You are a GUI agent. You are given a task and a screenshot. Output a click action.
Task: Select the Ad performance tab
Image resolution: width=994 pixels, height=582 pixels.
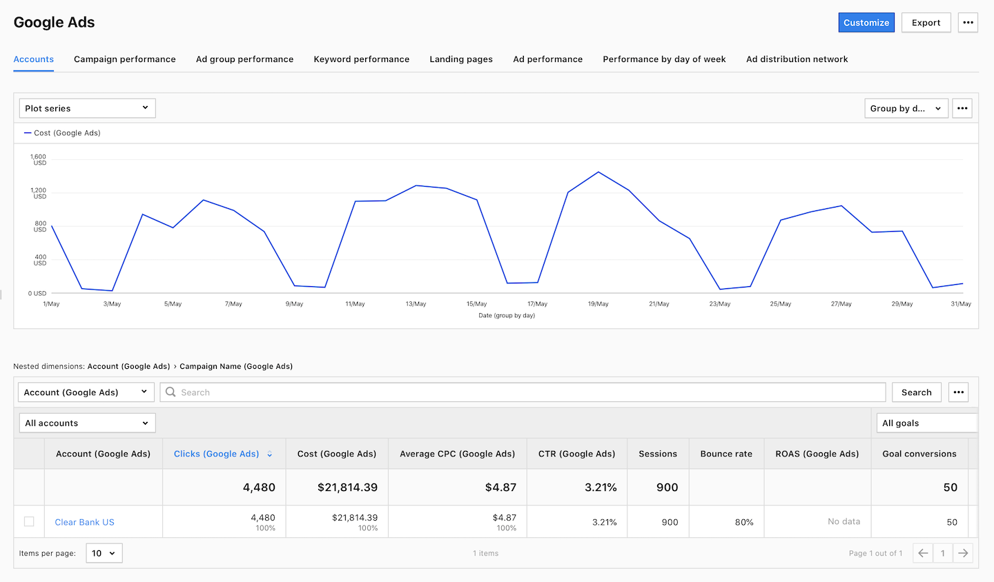[x=548, y=59]
